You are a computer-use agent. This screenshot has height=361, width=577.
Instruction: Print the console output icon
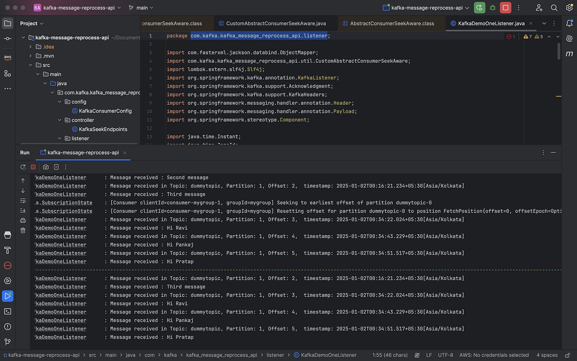click(23, 221)
